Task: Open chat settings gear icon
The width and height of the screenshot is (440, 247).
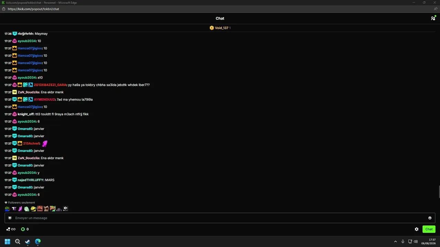Action: coord(417,229)
